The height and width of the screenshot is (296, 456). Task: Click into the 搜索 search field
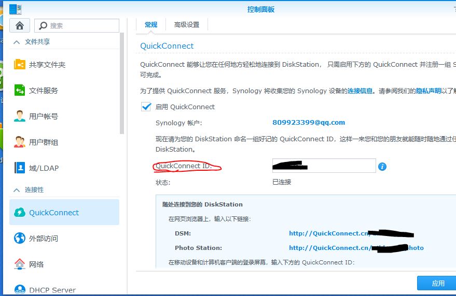[x=77, y=25]
